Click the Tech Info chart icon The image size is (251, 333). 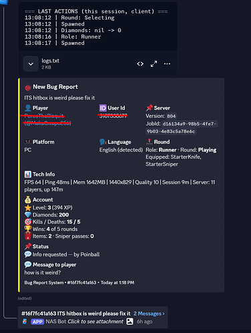coord(28,174)
